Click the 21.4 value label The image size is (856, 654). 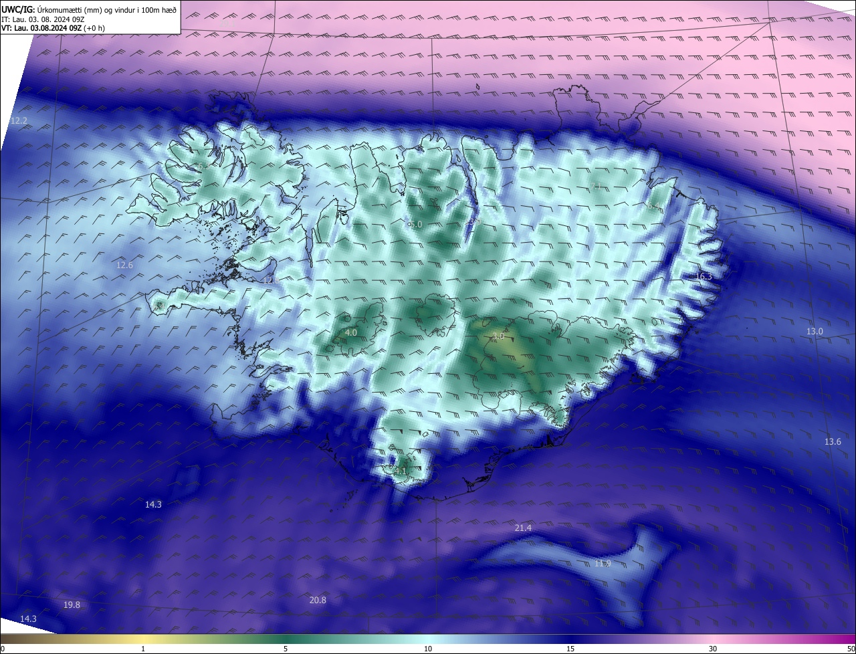(523, 528)
